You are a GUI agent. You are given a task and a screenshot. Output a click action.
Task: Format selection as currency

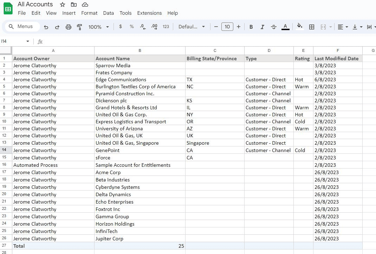[x=121, y=27]
